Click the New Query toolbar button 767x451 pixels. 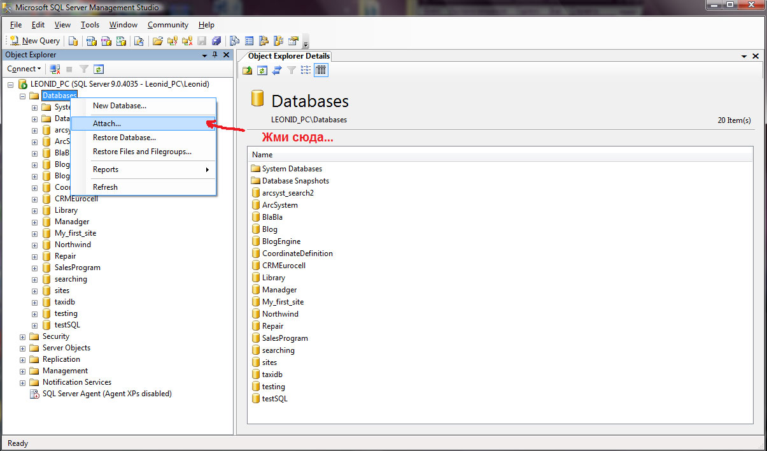pyautogui.click(x=35, y=41)
